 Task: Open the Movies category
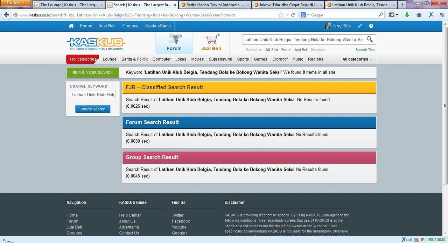[x=197, y=59]
